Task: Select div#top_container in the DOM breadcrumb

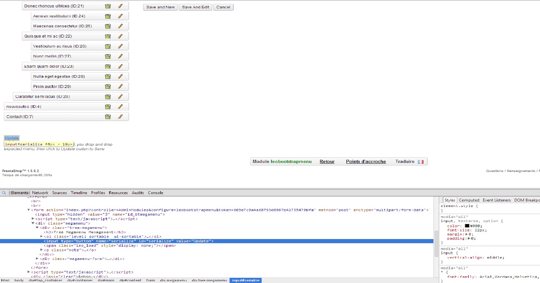Action: coord(46,280)
